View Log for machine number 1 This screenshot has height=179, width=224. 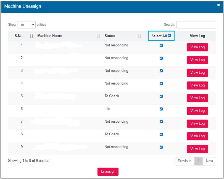coord(197,47)
